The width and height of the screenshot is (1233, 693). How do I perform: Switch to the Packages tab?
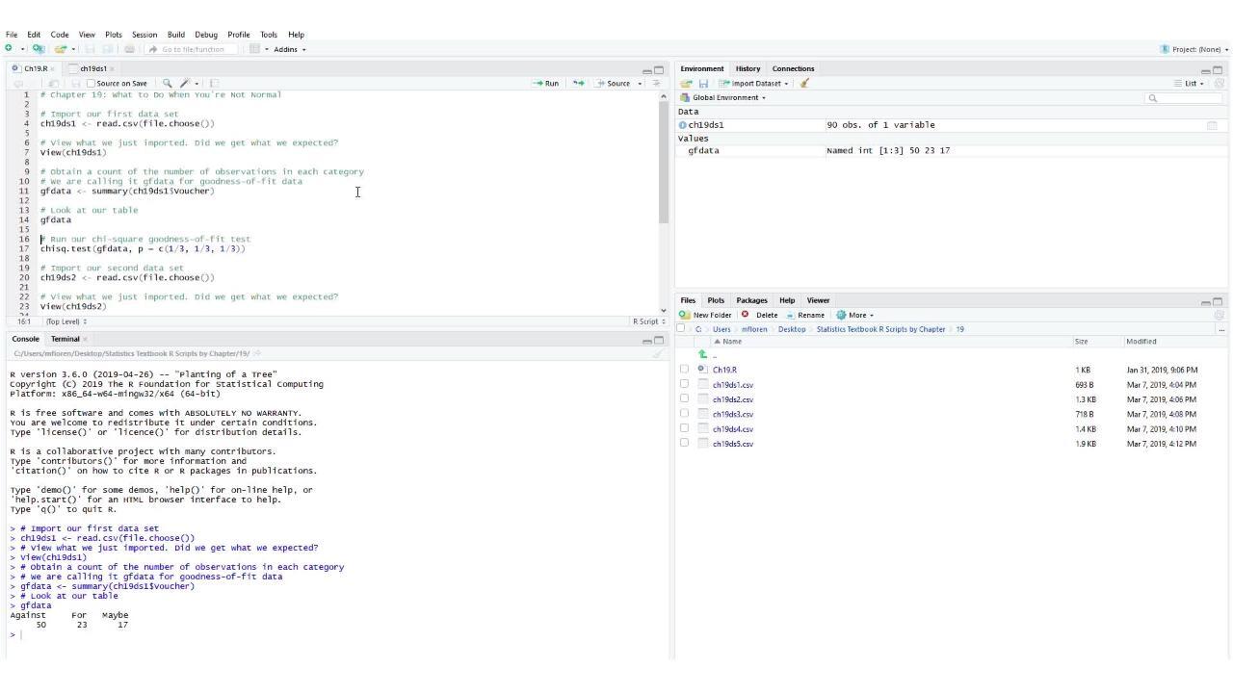pyautogui.click(x=751, y=300)
